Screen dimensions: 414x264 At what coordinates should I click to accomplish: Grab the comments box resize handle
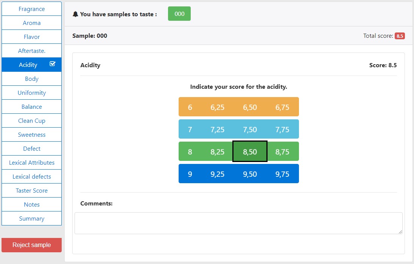(400, 232)
